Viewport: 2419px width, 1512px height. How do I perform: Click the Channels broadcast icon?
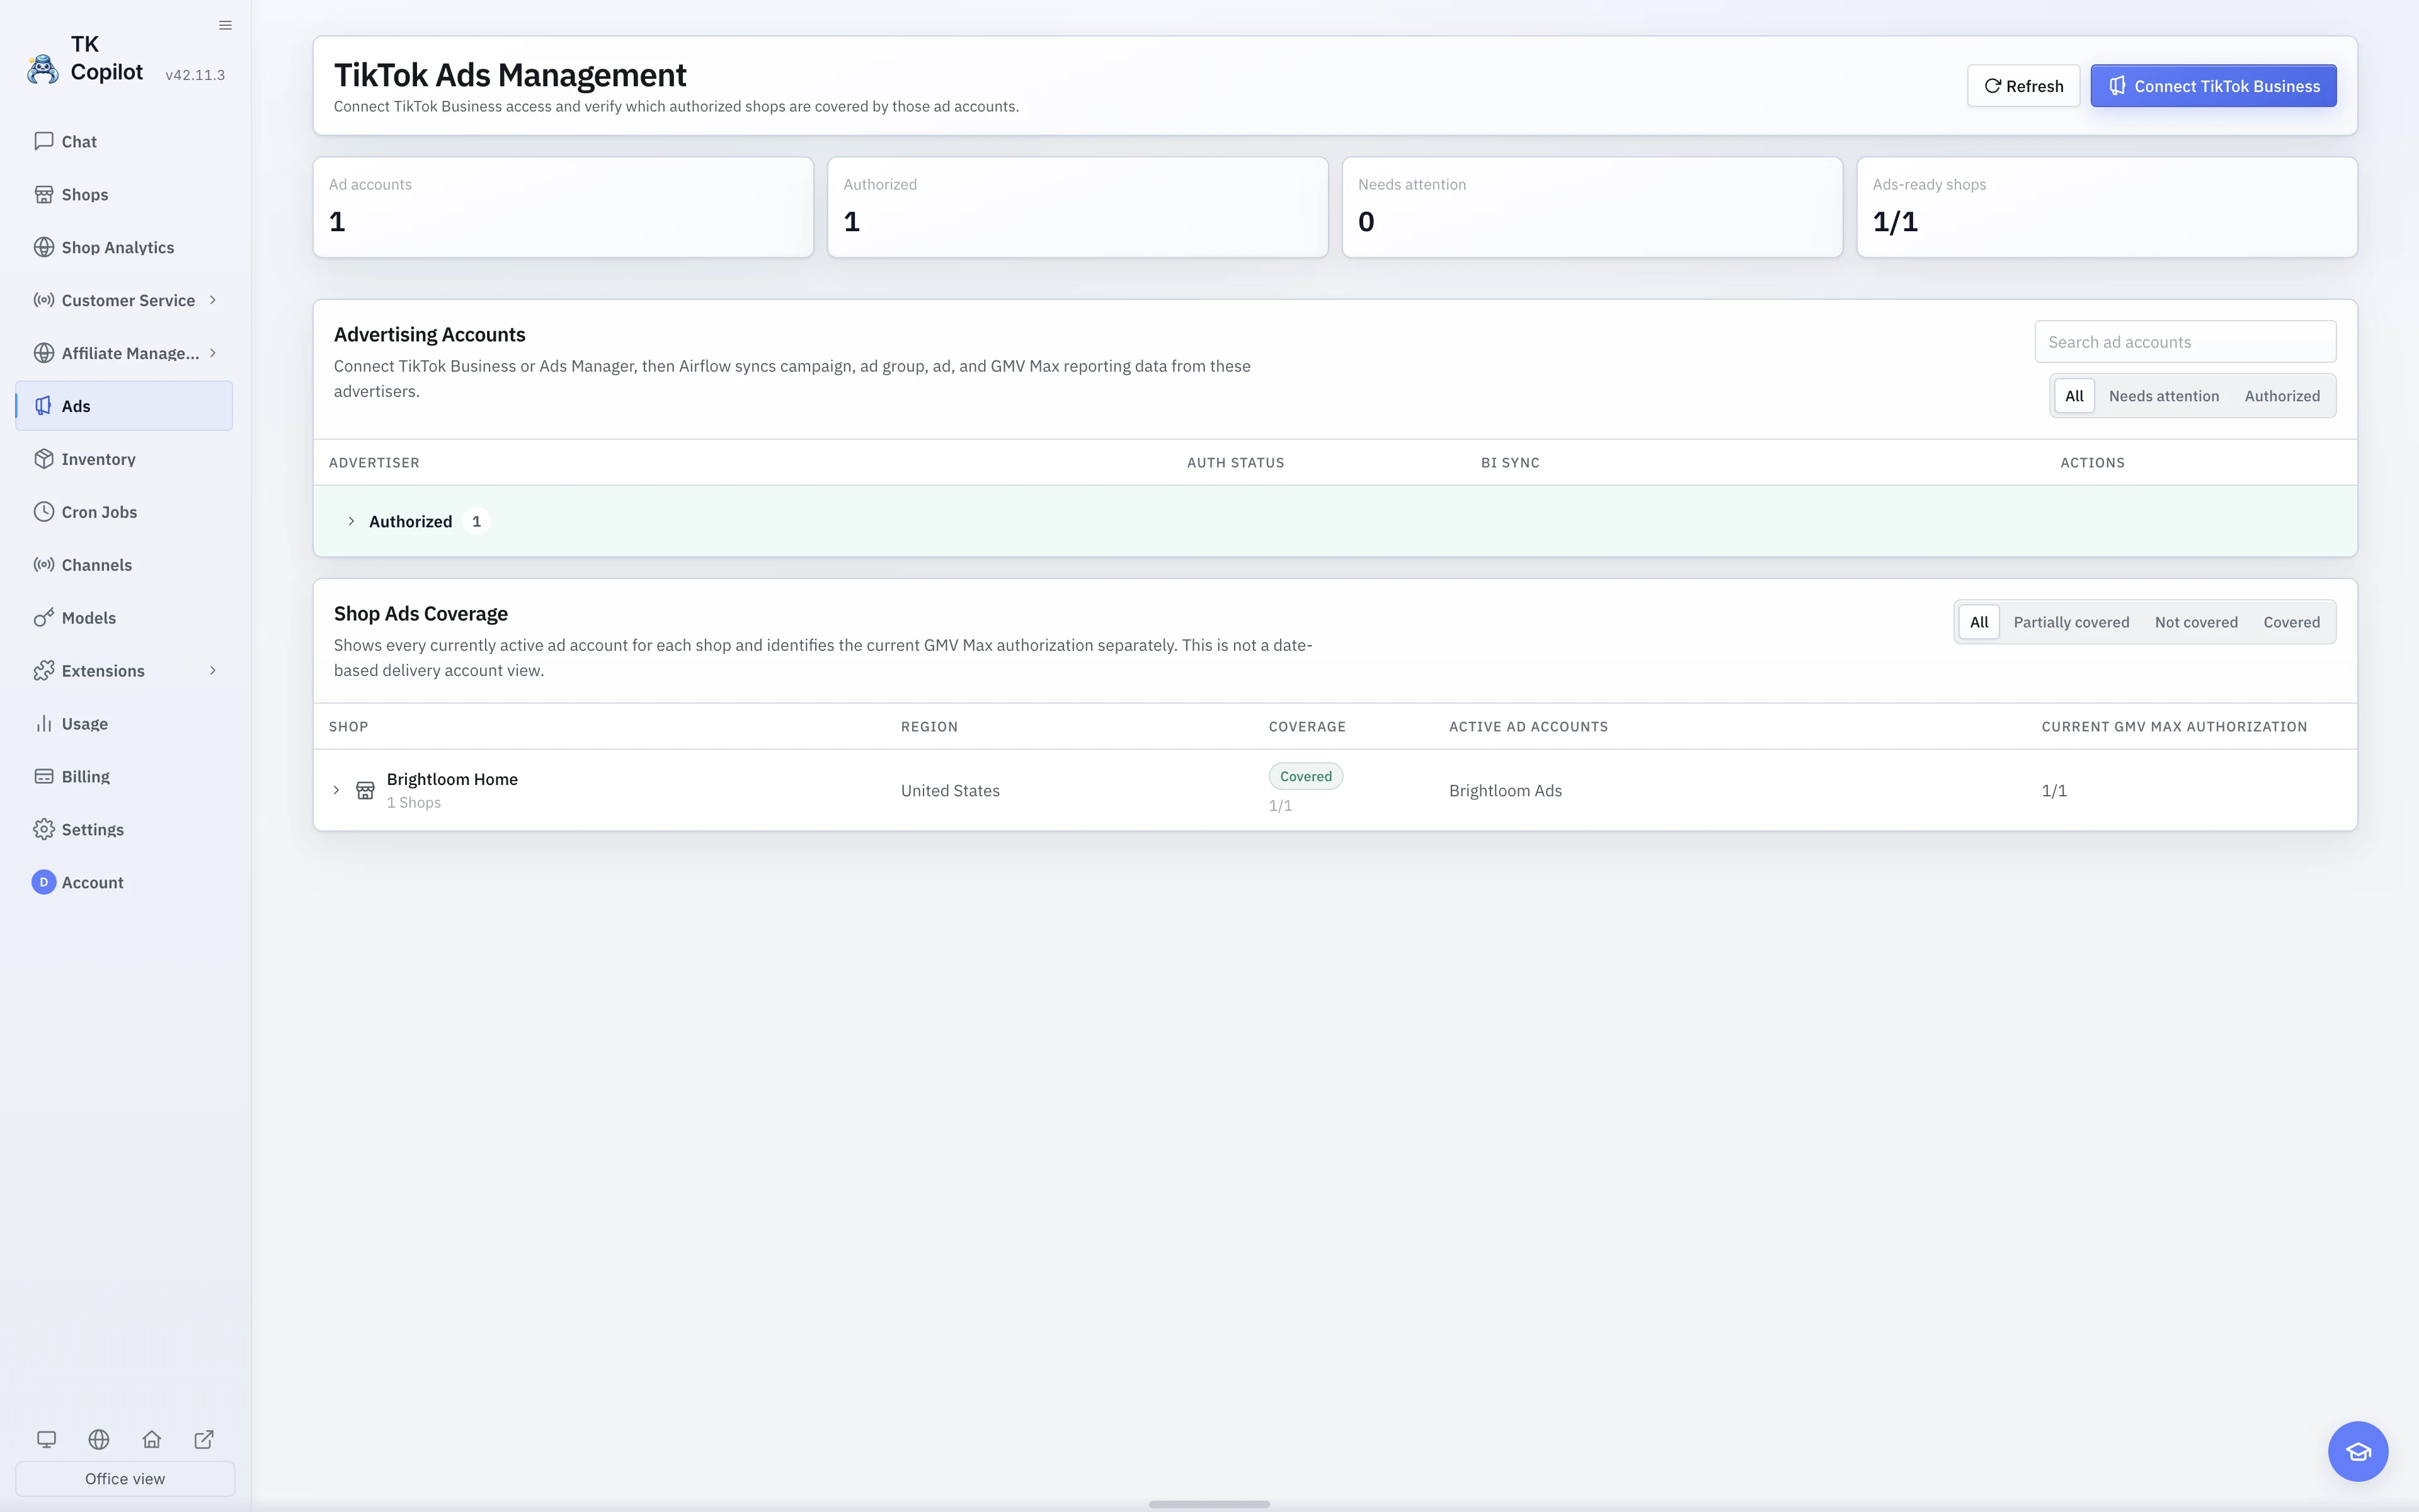click(x=44, y=565)
